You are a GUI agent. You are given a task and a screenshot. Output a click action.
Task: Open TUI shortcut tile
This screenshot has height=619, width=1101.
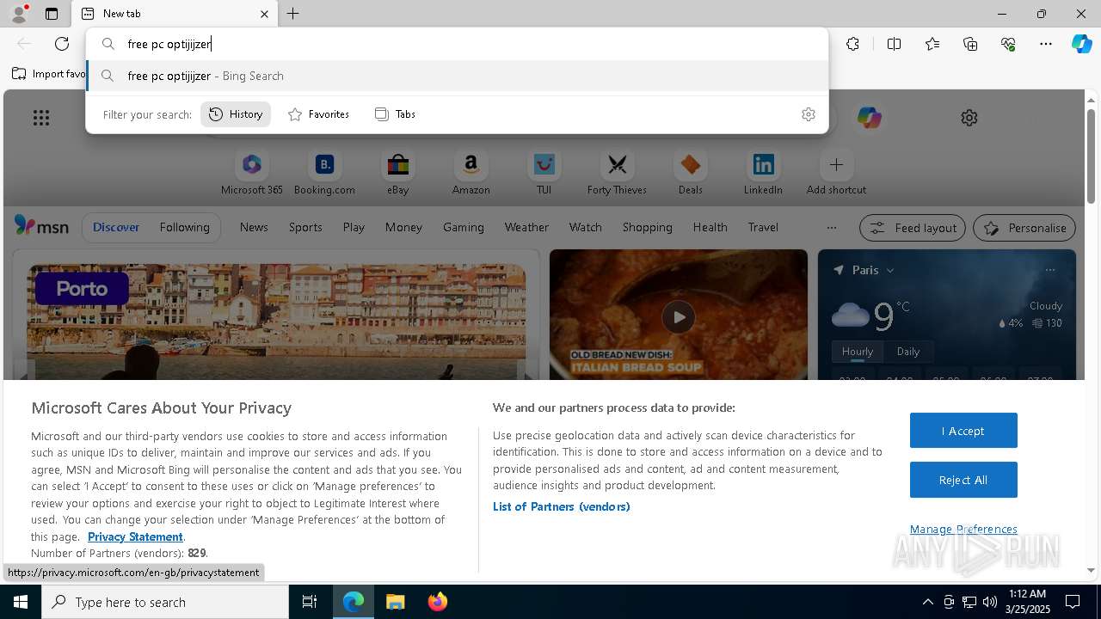point(544,173)
